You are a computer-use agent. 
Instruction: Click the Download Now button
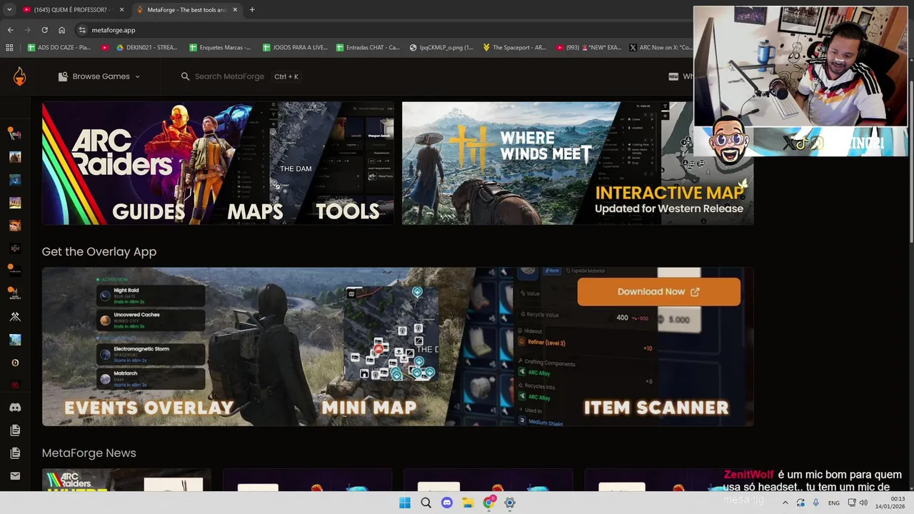point(658,291)
